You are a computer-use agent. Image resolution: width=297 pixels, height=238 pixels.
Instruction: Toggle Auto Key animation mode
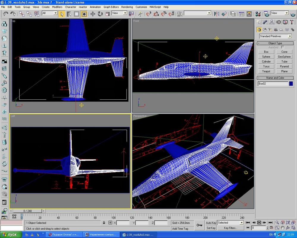click(211, 223)
